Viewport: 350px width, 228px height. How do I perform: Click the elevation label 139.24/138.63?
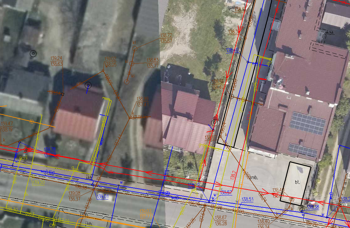tap(56, 61)
